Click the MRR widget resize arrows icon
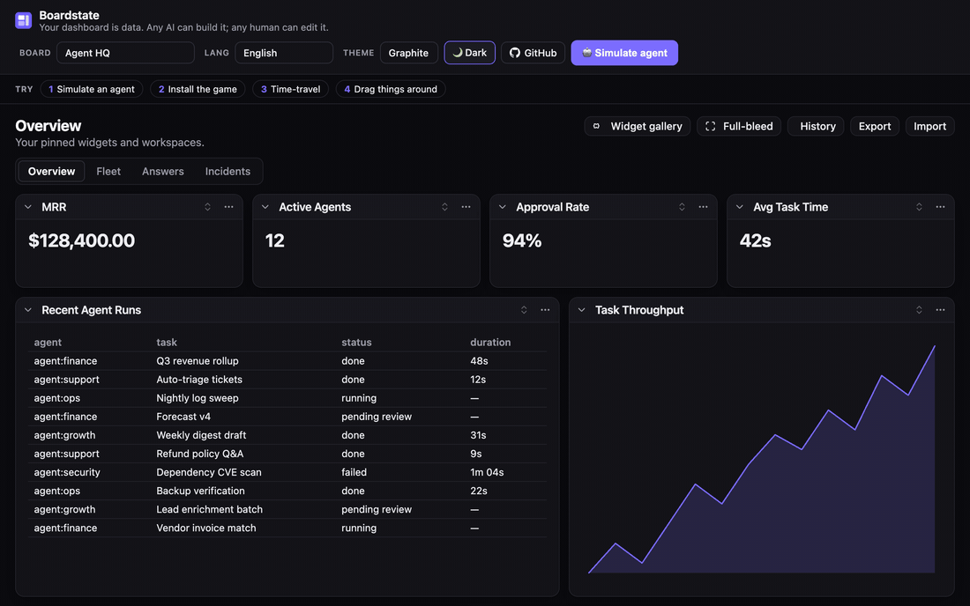This screenshot has height=606, width=970. (208, 207)
